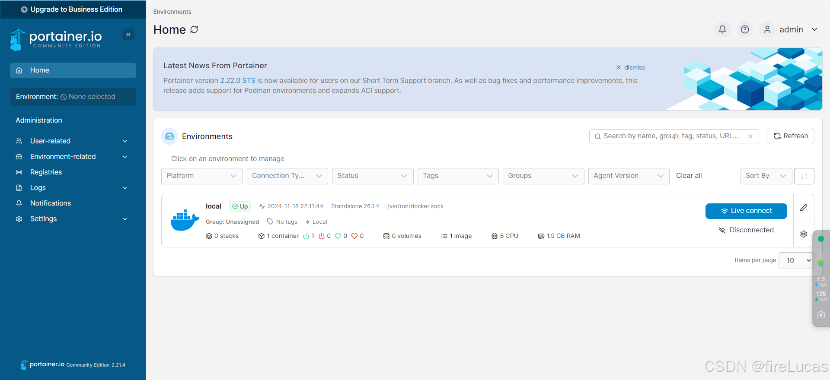Expand the User-related menu
The image size is (830, 380).
point(73,141)
